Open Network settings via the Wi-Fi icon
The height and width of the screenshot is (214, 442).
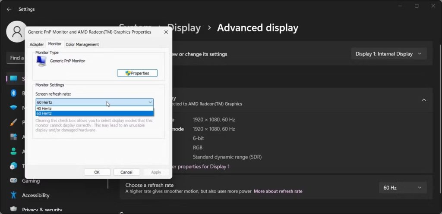pyautogui.click(x=13, y=108)
